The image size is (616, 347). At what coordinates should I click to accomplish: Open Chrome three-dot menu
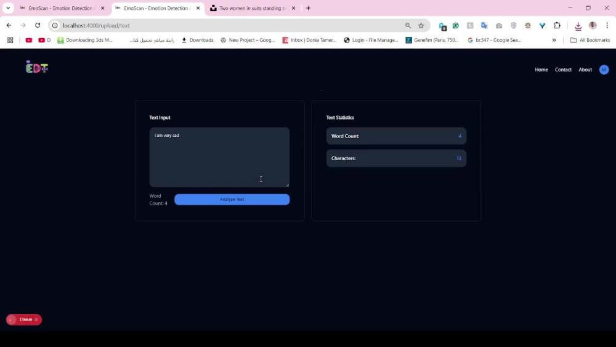(607, 25)
